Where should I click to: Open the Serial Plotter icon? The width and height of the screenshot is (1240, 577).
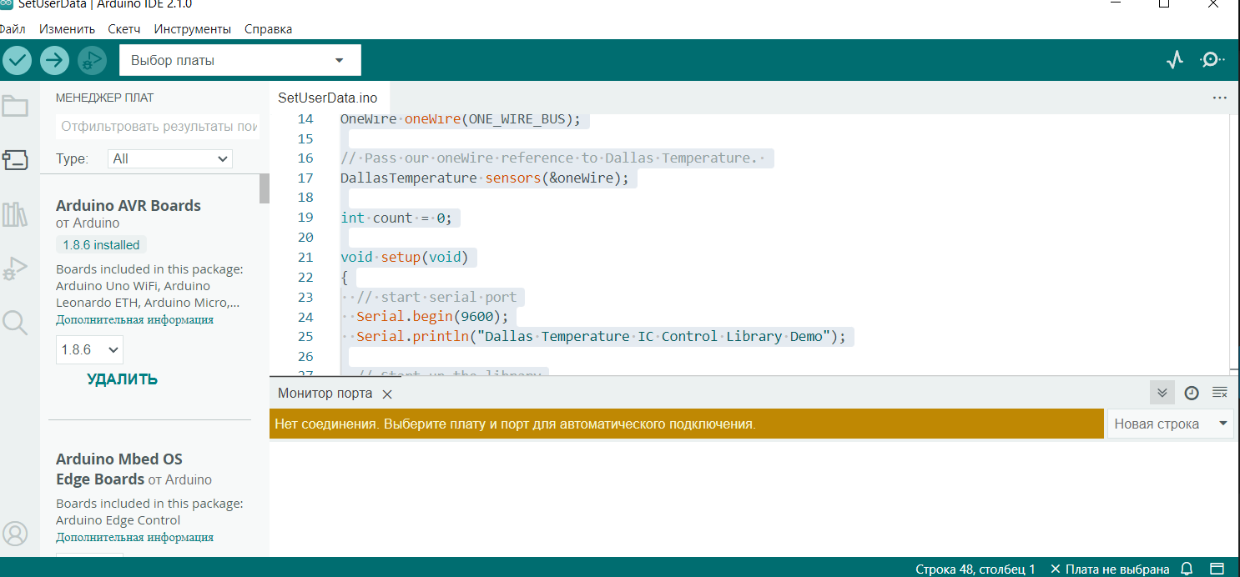point(1175,60)
